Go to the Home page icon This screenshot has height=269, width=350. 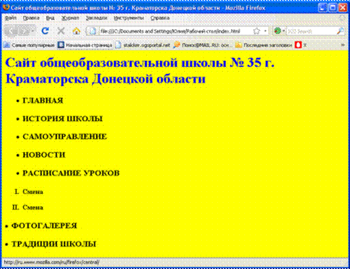pyautogui.click(x=76, y=31)
